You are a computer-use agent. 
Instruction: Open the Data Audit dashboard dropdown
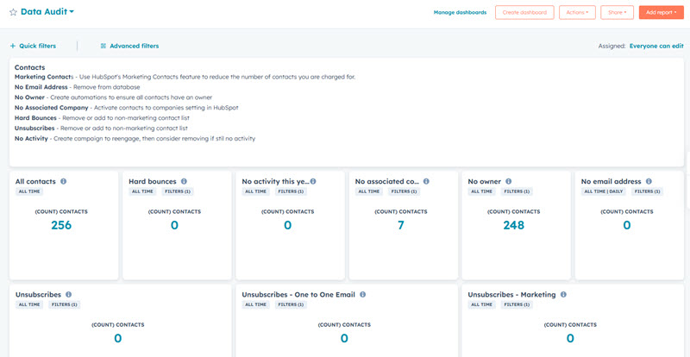tap(47, 12)
